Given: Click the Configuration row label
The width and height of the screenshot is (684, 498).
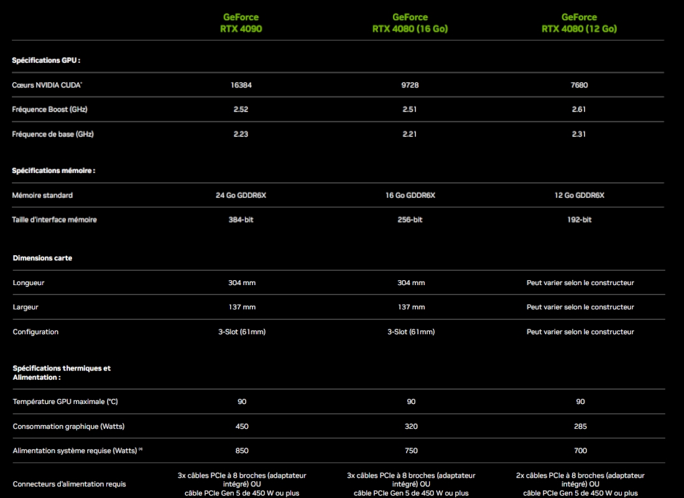Looking at the screenshot, I should pyautogui.click(x=35, y=332).
